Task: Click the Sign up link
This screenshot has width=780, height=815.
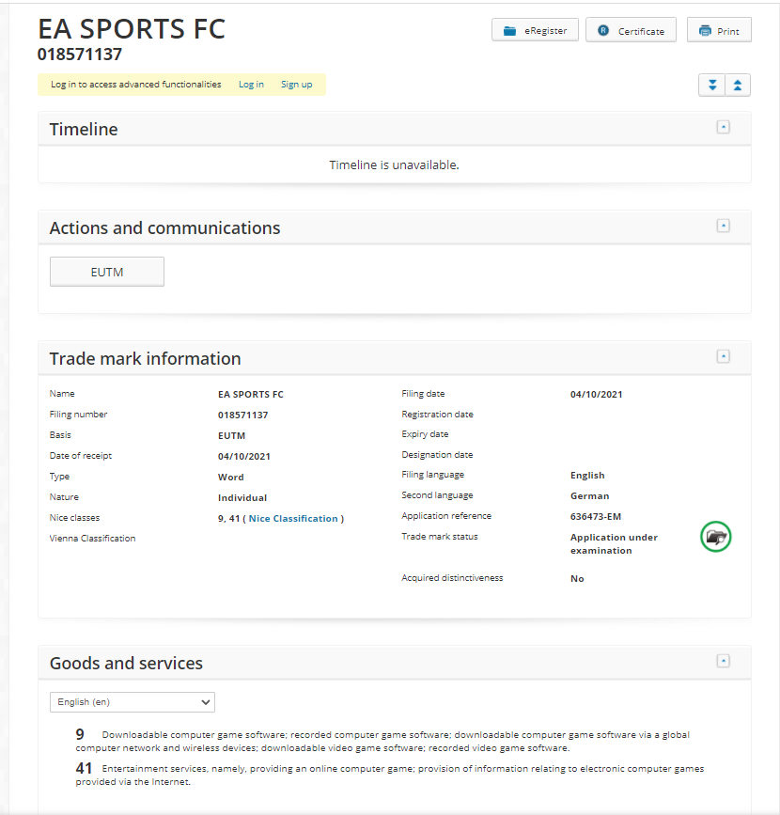Action: click(x=297, y=85)
